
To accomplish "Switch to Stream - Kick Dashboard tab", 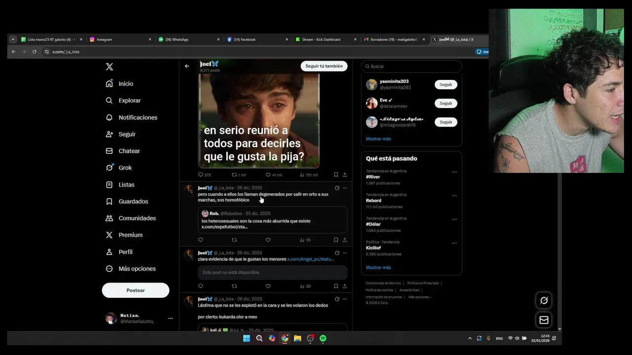I will click(326, 39).
